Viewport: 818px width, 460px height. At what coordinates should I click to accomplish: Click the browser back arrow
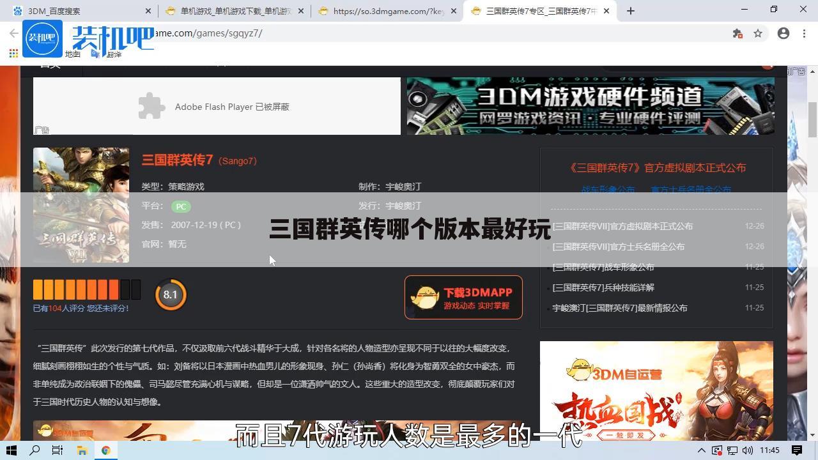coord(13,33)
